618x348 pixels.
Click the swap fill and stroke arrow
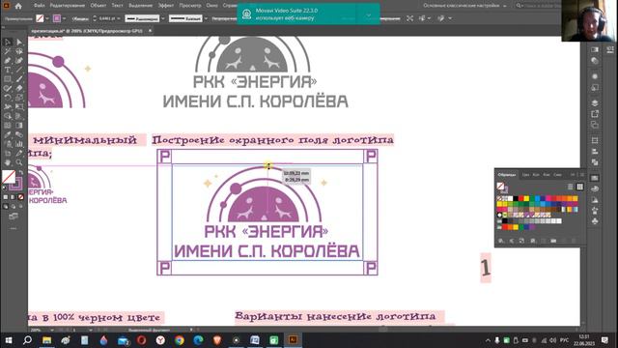pyautogui.click(x=20, y=172)
